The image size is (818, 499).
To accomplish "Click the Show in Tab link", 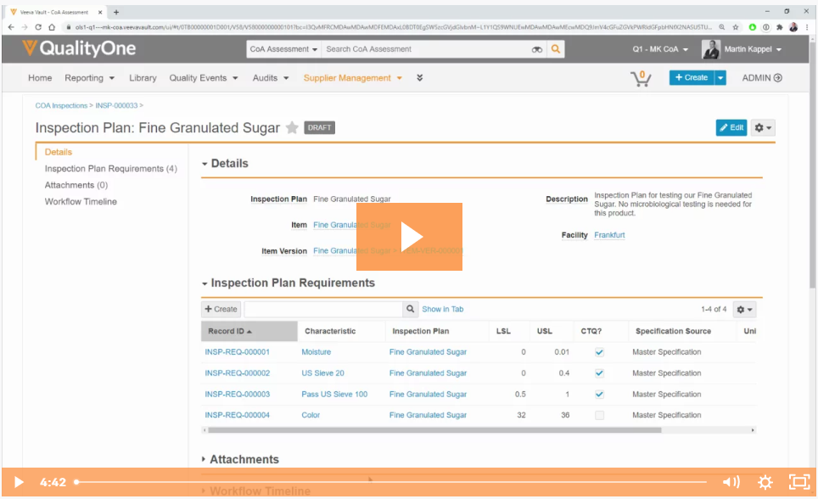I will 442,309.
